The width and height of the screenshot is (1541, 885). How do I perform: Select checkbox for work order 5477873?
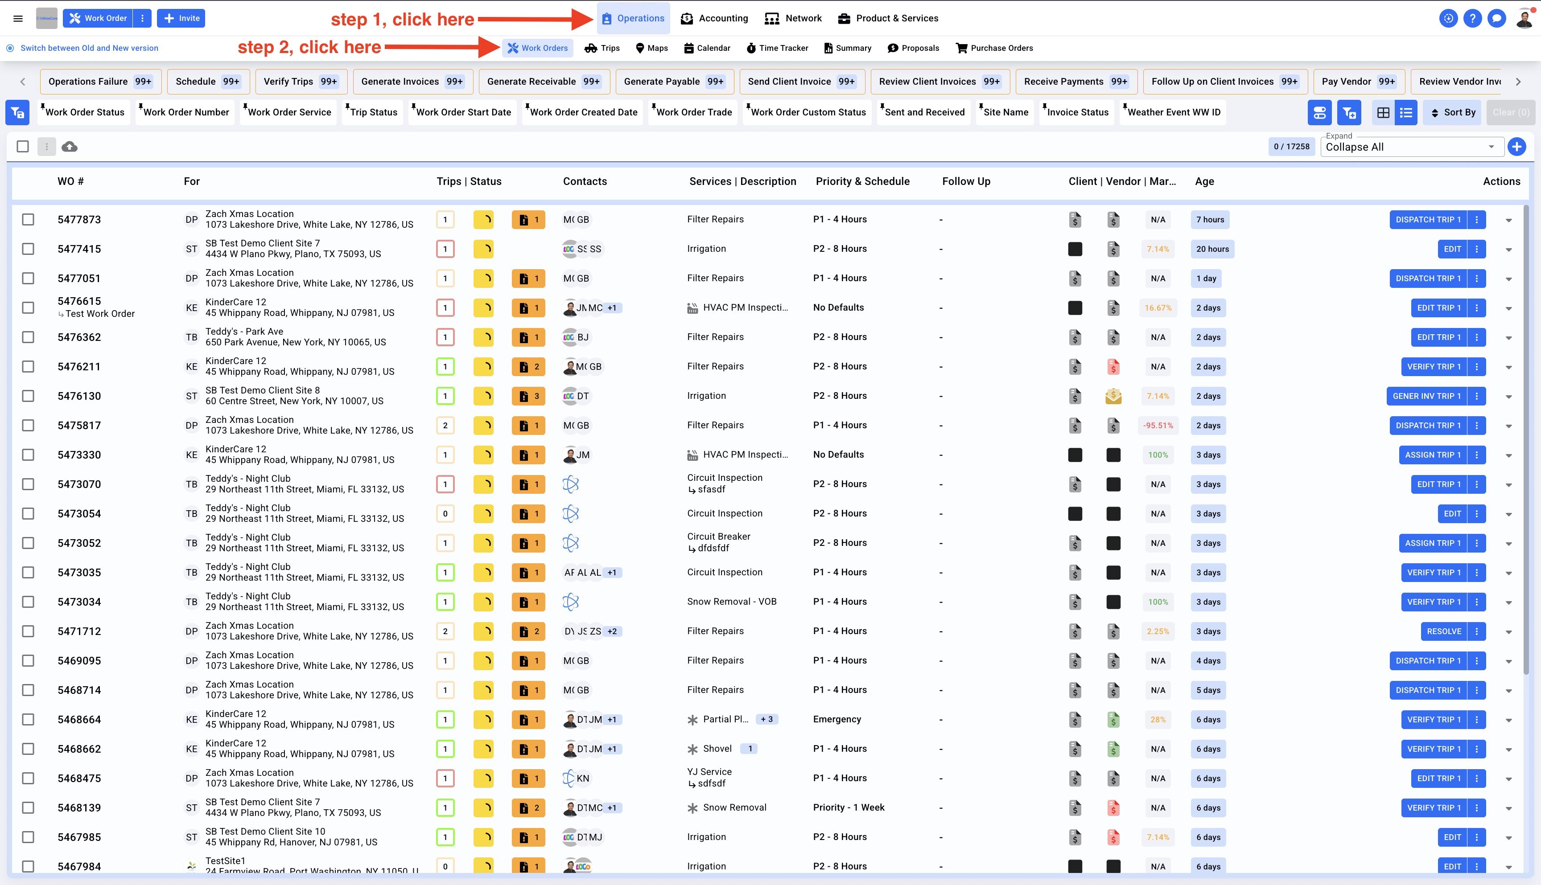tap(28, 219)
